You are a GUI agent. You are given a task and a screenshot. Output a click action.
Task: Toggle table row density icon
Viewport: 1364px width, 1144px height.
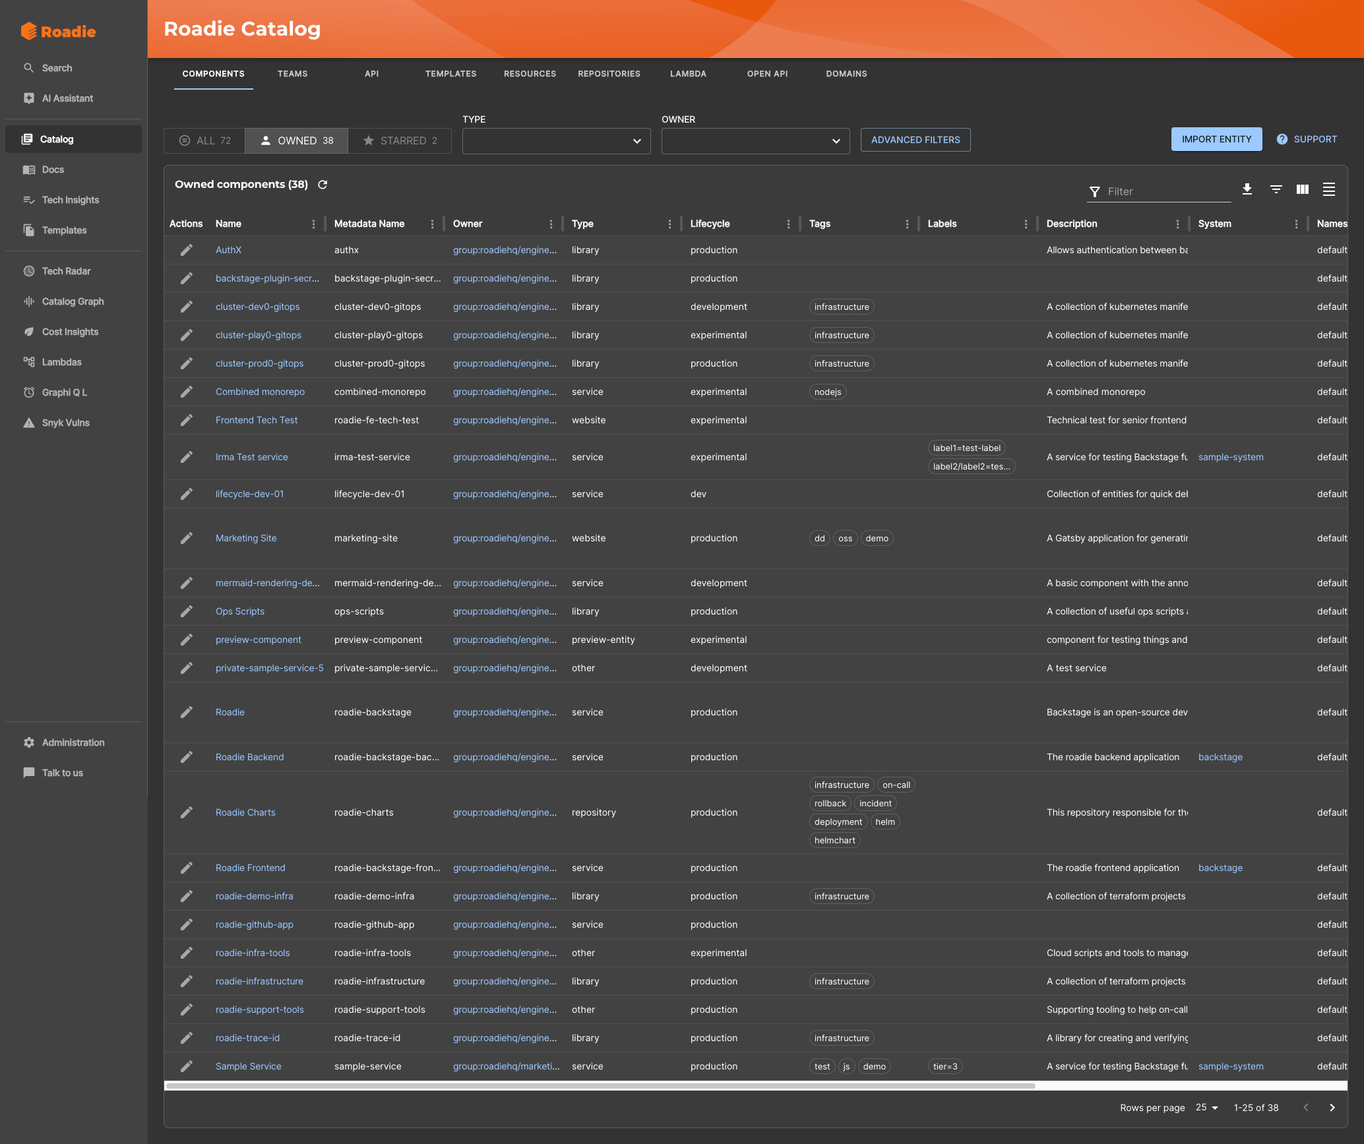(1329, 189)
